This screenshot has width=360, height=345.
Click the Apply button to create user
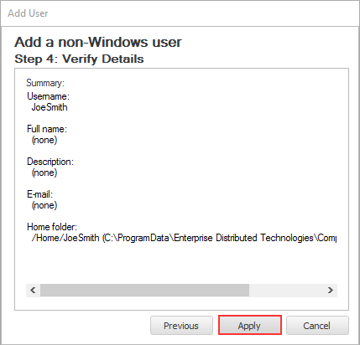pyautogui.click(x=250, y=326)
